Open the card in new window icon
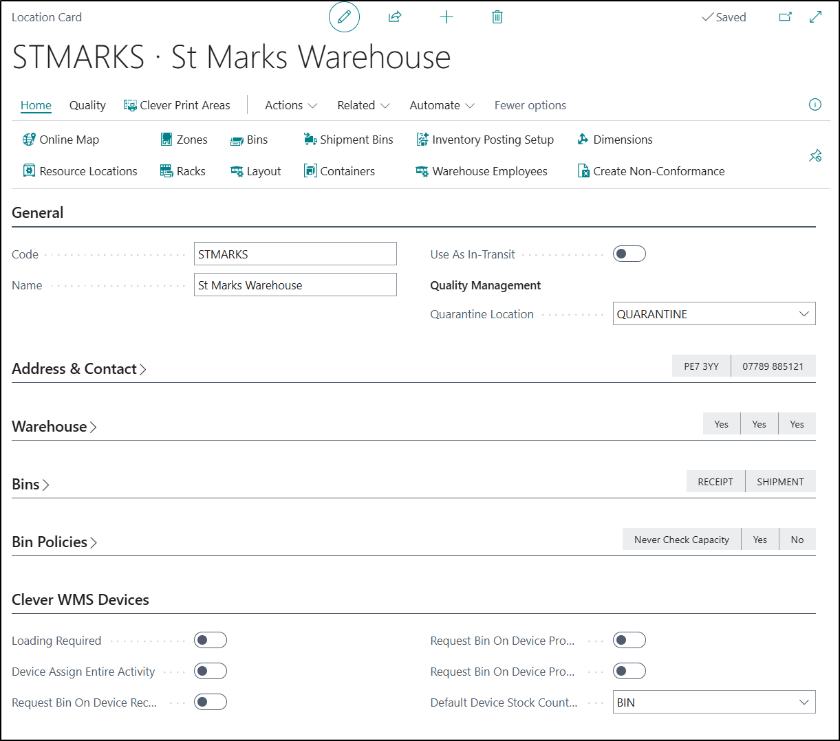 click(785, 17)
